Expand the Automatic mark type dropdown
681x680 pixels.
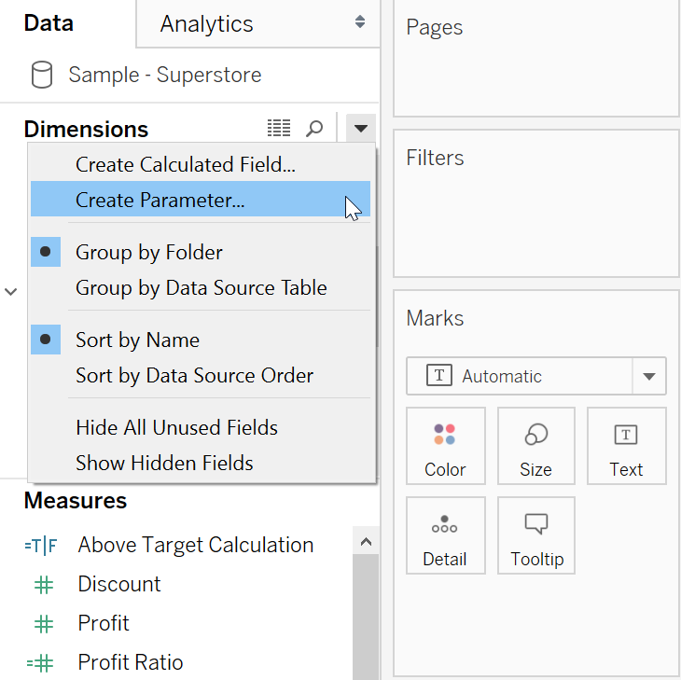(x=649, y=377)
